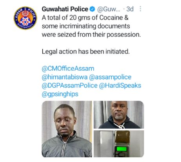Click the cocaine seizure tweet text
The height and width of the screenshot is (162, 181).
(91, 26)
